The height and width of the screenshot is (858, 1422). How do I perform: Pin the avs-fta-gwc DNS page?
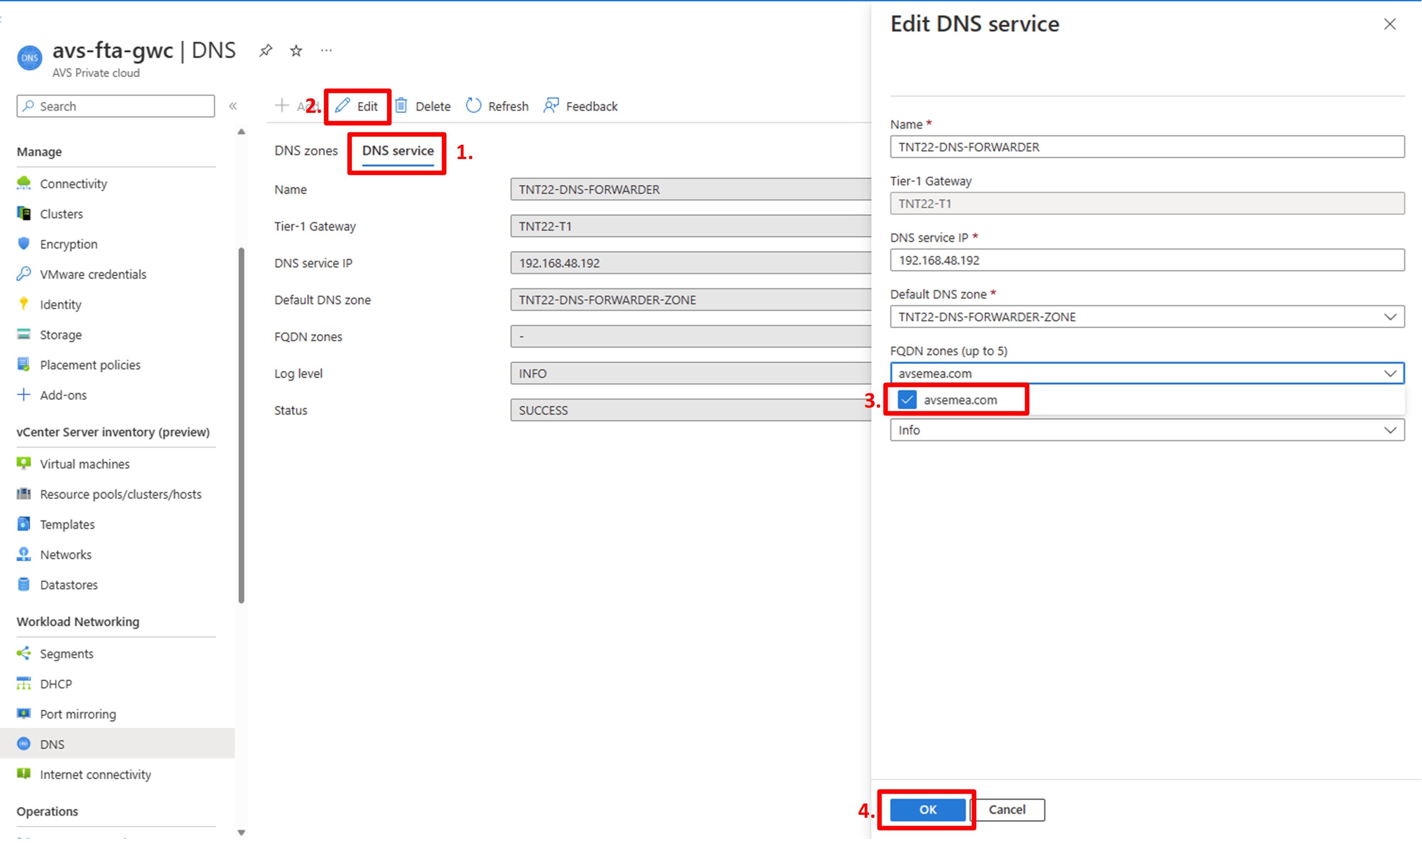pos(266,50)
